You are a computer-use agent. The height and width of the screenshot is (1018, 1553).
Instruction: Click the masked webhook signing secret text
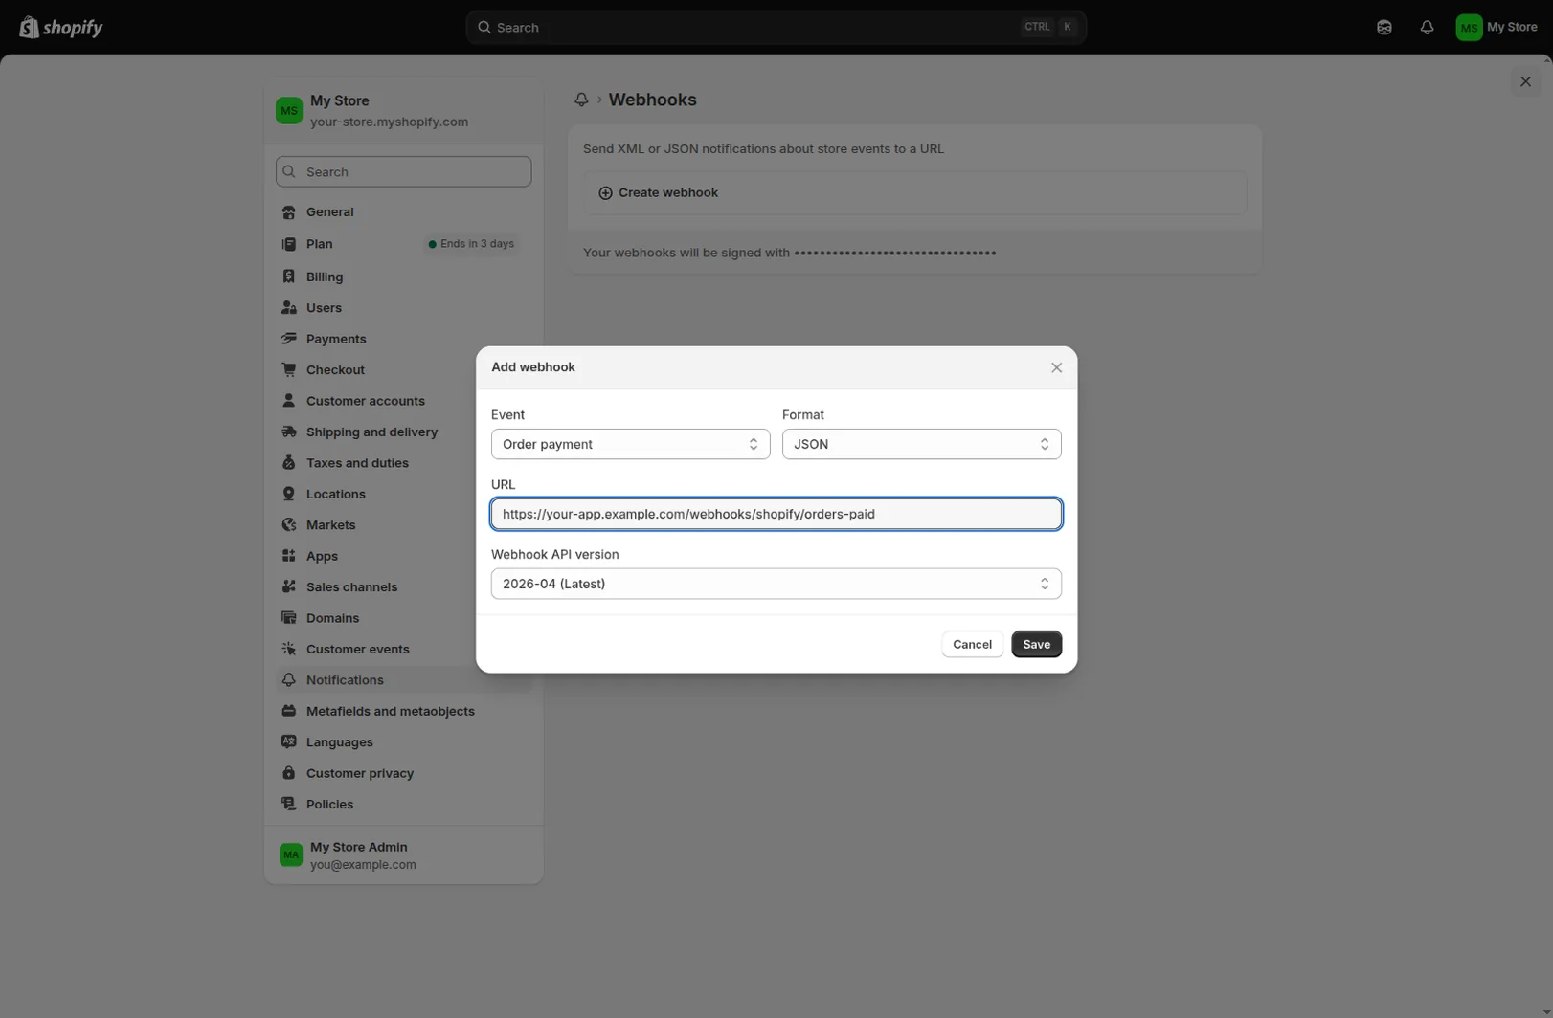895,254
